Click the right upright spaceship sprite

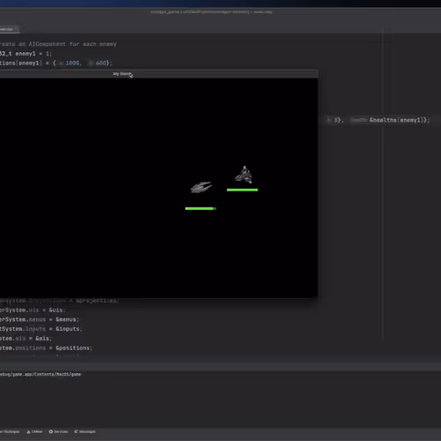click(x=243, y=175)
